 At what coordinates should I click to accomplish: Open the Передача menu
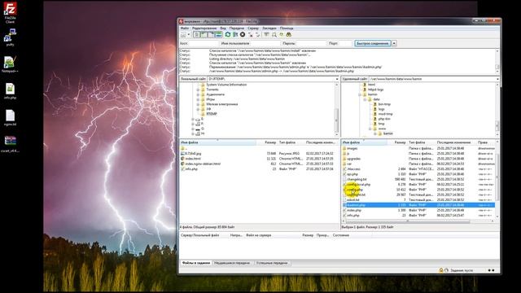point(237,28)
